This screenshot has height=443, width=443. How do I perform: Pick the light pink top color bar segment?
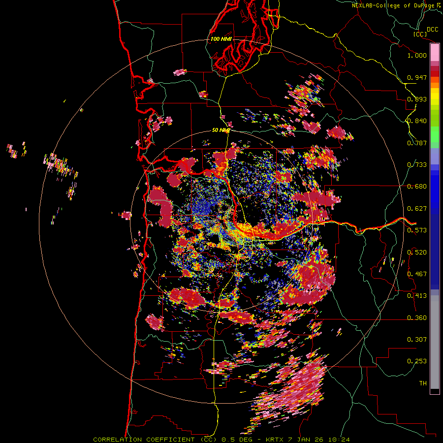tap(435, 53)
